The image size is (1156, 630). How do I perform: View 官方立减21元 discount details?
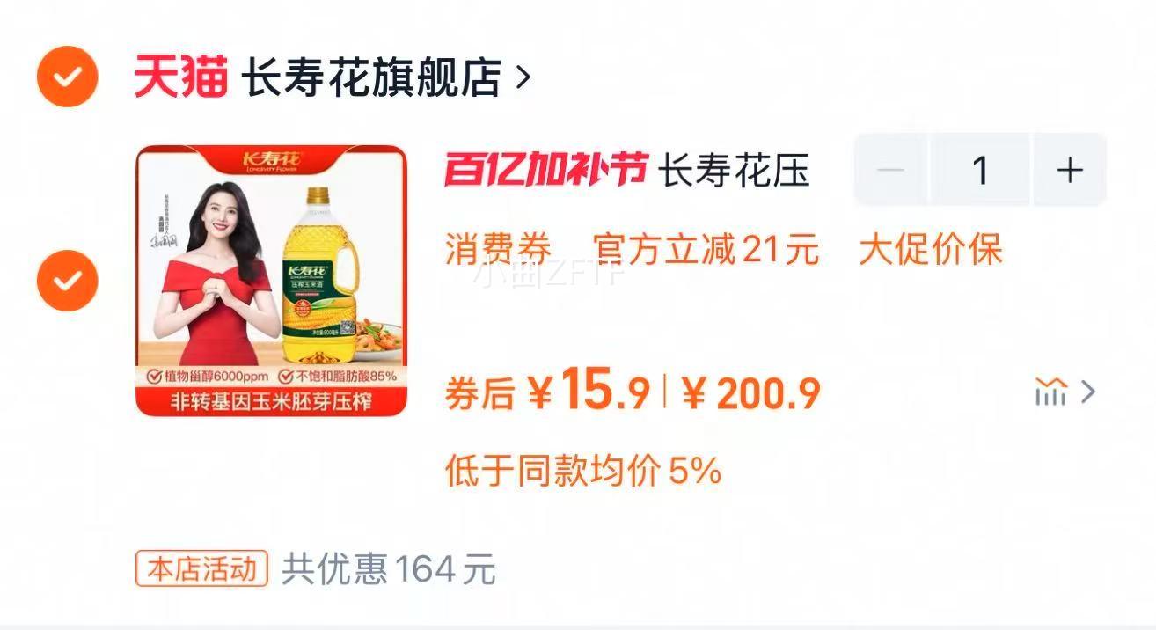706,250
